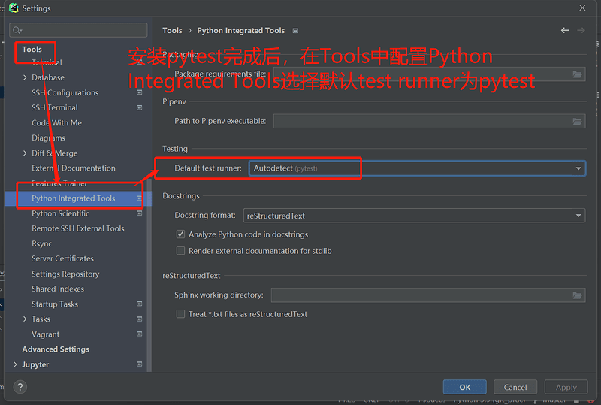This screenshot has height=405, width=601.
Task: Open Default test runner dropdown
Action: [418, 168]
